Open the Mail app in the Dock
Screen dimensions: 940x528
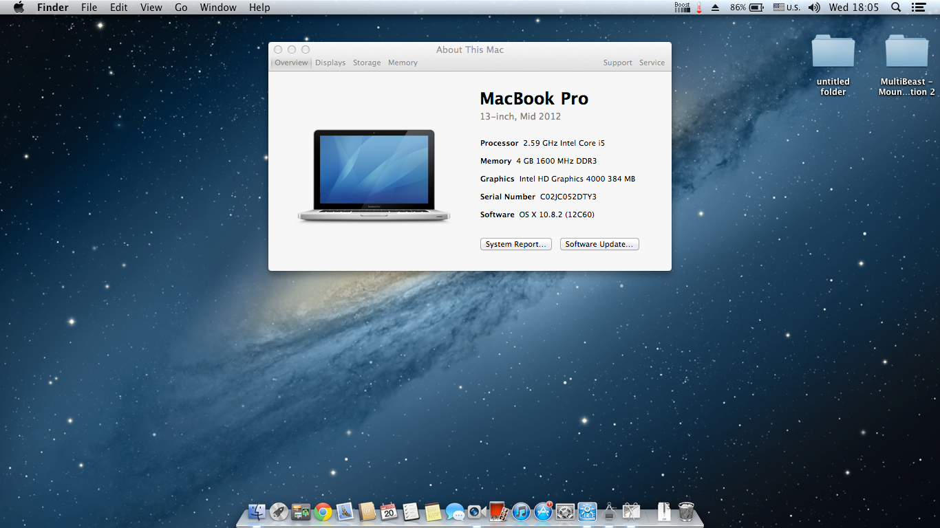click(345, 511)
